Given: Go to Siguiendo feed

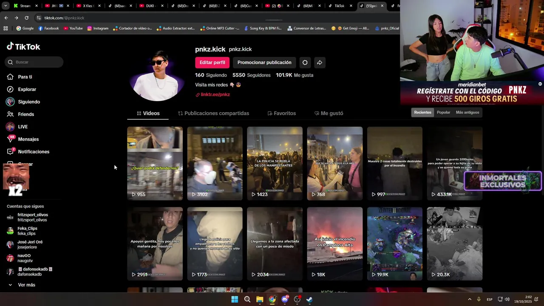Looking at the screenshot, I should (x=23, y=102).
